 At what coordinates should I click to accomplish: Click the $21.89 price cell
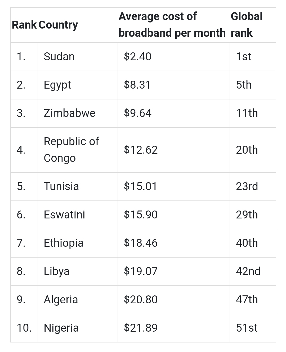pos(174,328)
